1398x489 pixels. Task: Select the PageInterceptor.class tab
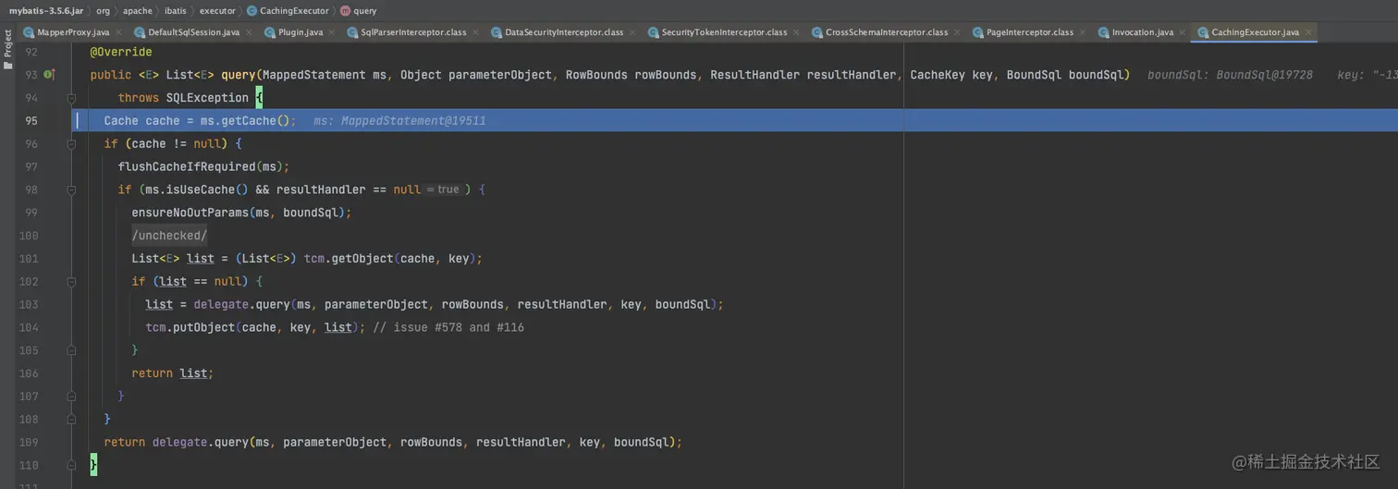pos(1030,32)
